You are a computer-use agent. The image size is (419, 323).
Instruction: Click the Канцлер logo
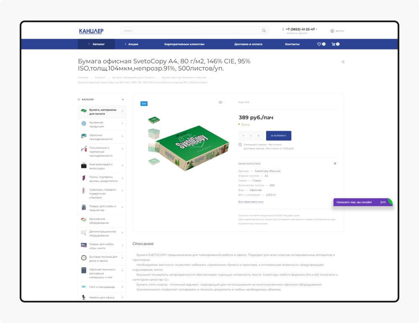coord(91,31)
